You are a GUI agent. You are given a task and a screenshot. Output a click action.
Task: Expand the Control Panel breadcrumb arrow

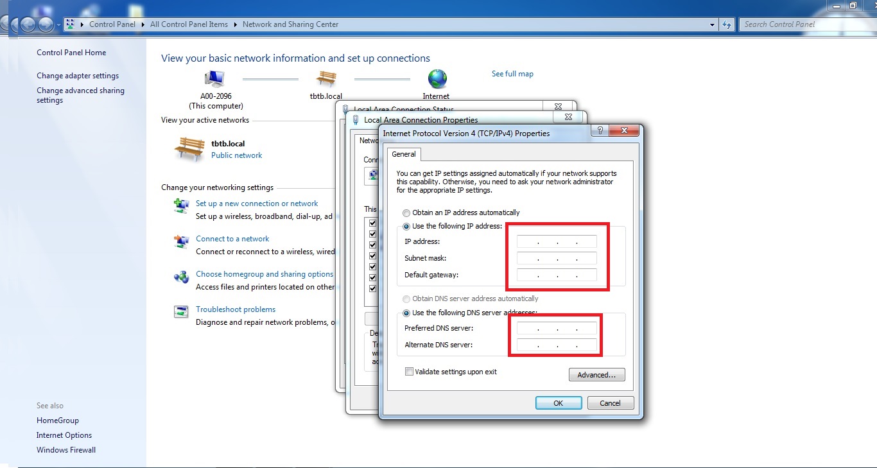click(143, 24)
